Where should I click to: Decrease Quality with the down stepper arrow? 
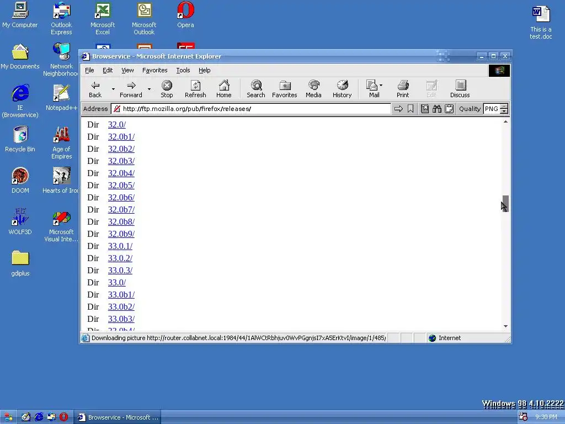coord(504,112)
